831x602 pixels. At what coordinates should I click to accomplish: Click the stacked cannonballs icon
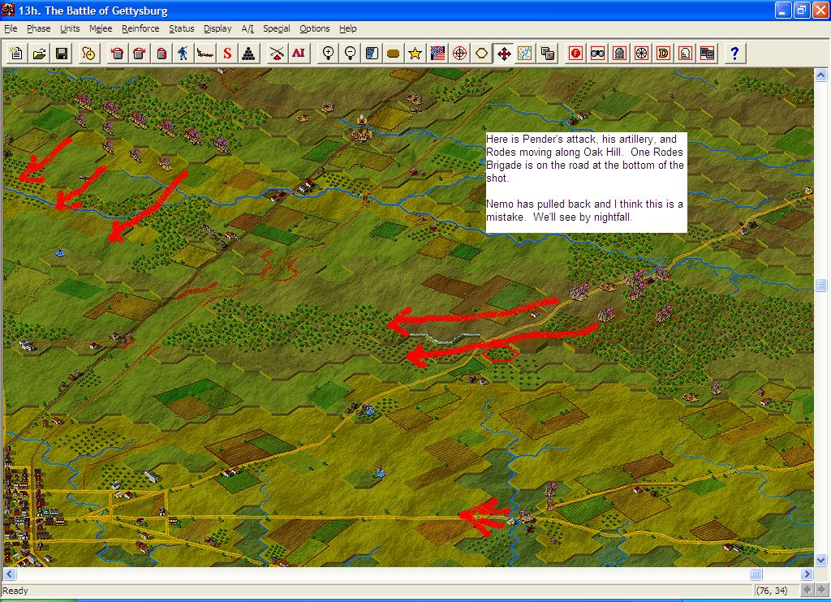[249, 53]
